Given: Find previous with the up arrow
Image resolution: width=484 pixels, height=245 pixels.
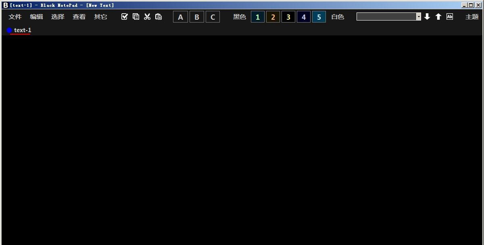Looking at the screenshot, I should pyautogui.click(x=438, y=16).
